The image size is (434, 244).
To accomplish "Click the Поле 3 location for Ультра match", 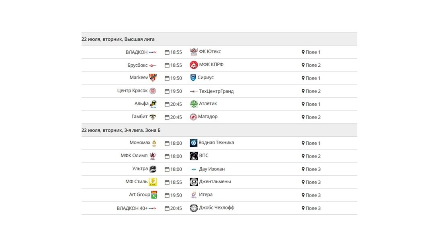I will [313, 169].
